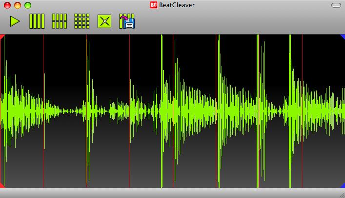This screenshot has height=198, width=345.
Task: Select red start marker at bottom left
Action: point(2,185)
